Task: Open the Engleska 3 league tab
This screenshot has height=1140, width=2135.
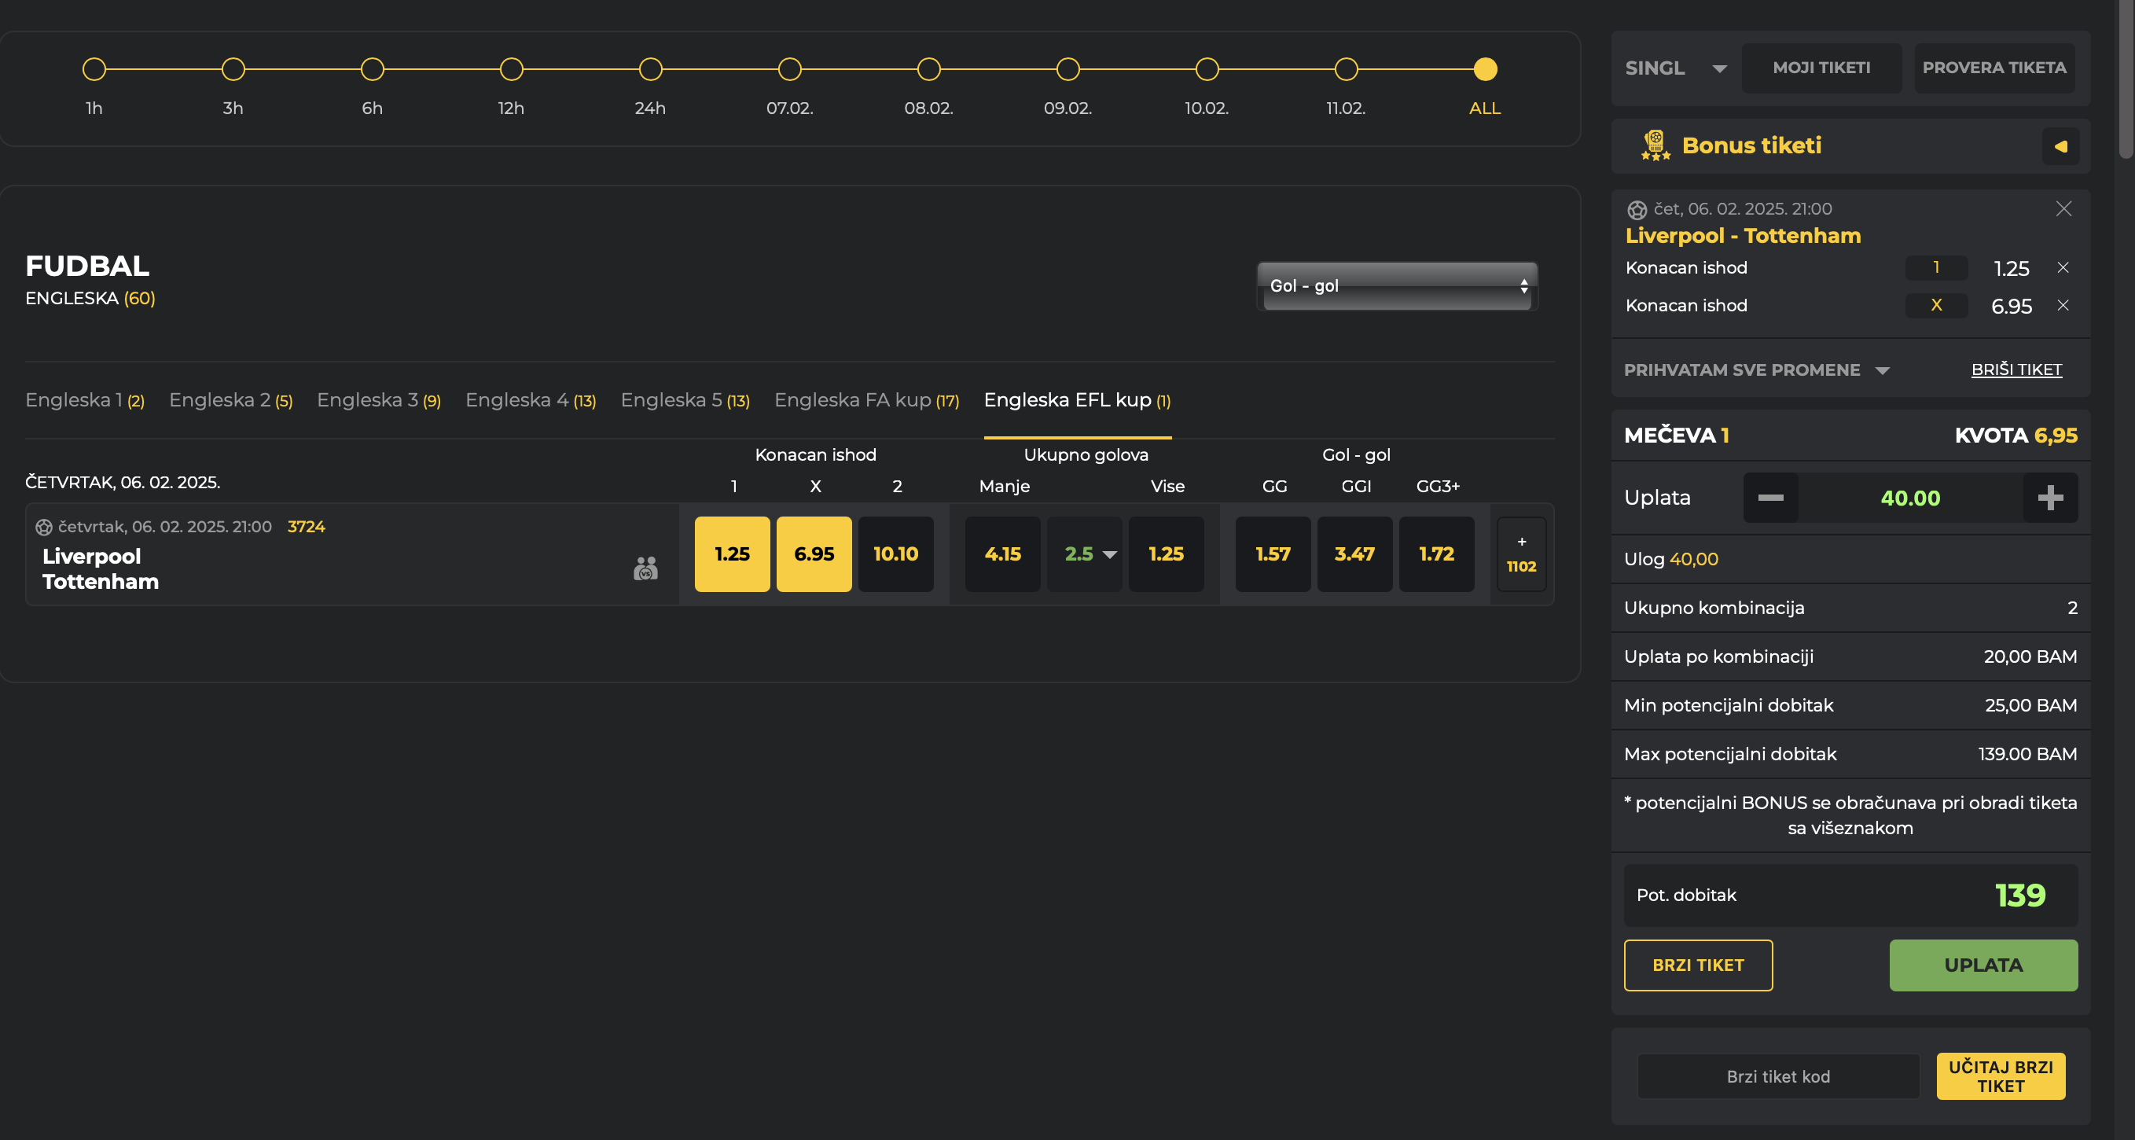Action: point(378,400)
